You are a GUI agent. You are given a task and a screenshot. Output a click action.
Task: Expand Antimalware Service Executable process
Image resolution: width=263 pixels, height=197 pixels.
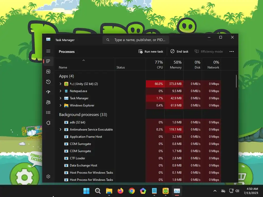pos(60,130)
